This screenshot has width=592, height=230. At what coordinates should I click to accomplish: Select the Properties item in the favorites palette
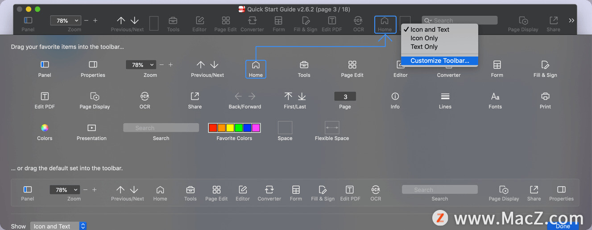(93, 69)
